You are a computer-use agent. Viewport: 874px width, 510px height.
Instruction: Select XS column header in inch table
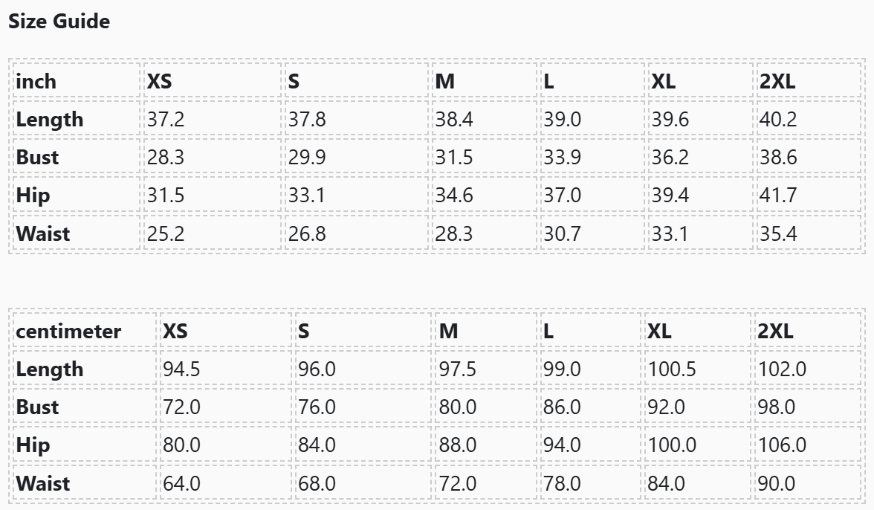pos(159,81)
